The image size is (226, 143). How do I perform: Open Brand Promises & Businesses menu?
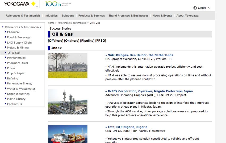[129, 16]
